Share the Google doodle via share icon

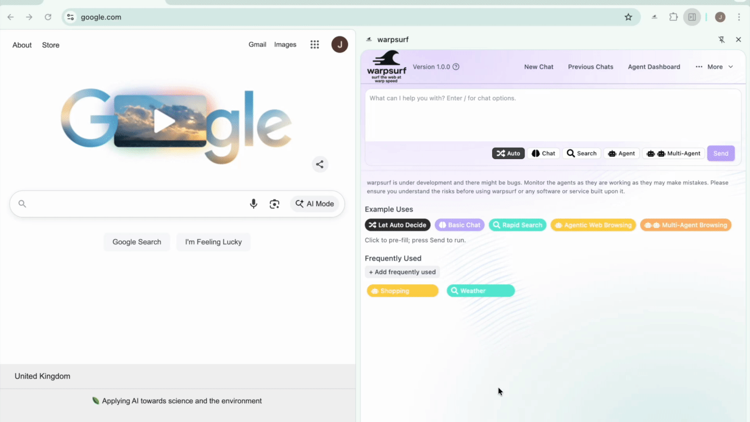click(x=320, y=164)
